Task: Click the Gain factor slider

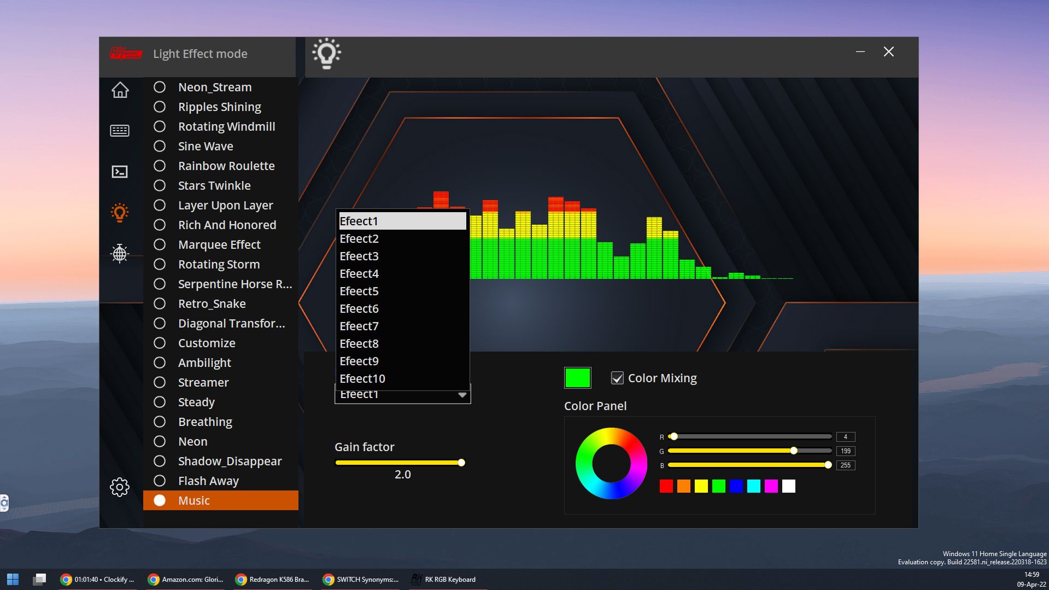Action: click(x=400, y=463)
